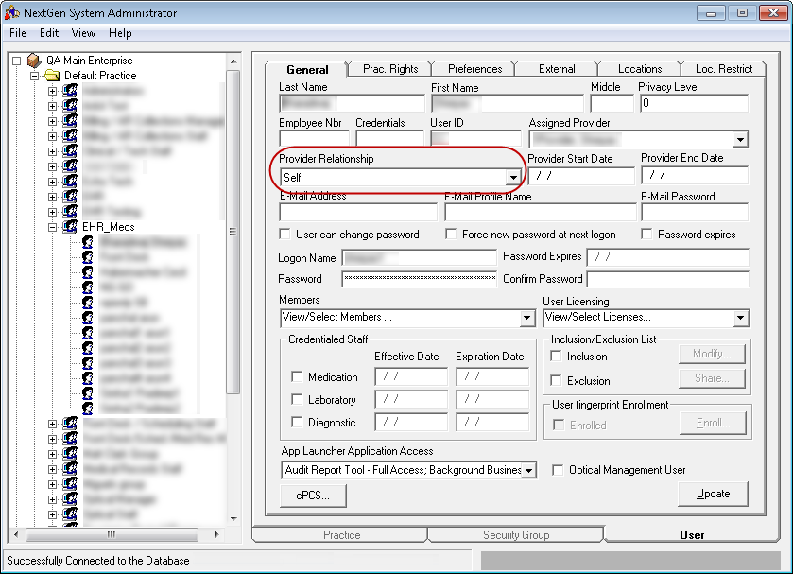793x574 pixels.
Task: Enable the Exclusion list checkbox
Action: (x=557, y=380)
